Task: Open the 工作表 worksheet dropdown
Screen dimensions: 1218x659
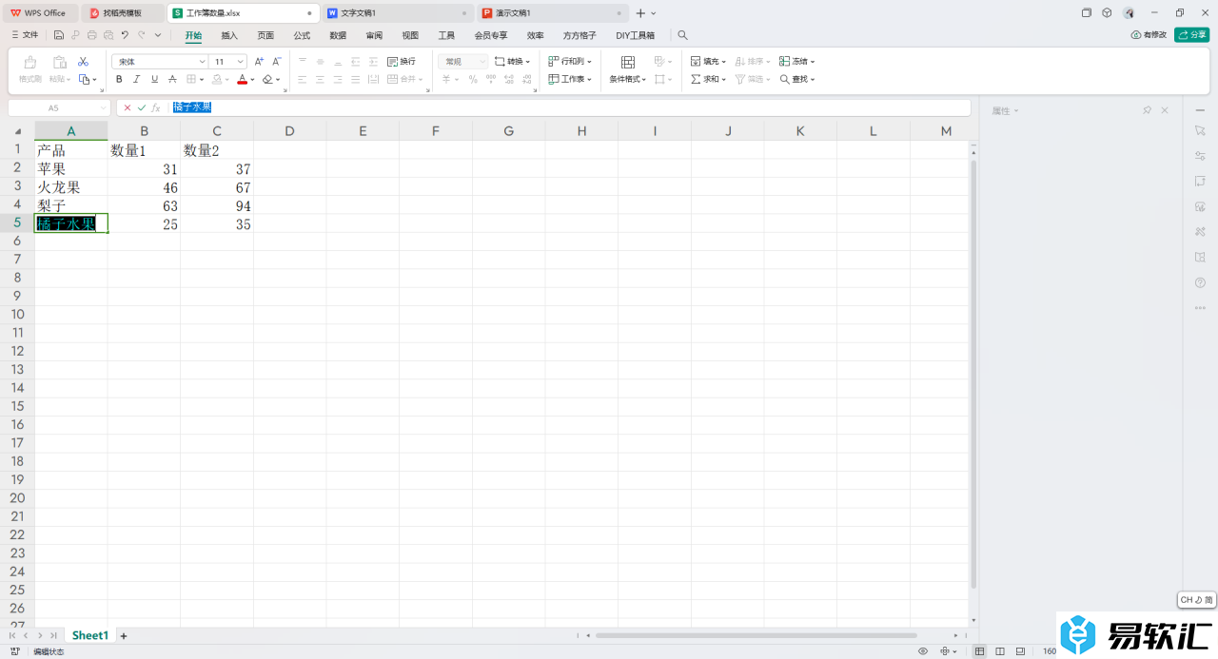Action: pyautogui.click(x=570, y=79)
